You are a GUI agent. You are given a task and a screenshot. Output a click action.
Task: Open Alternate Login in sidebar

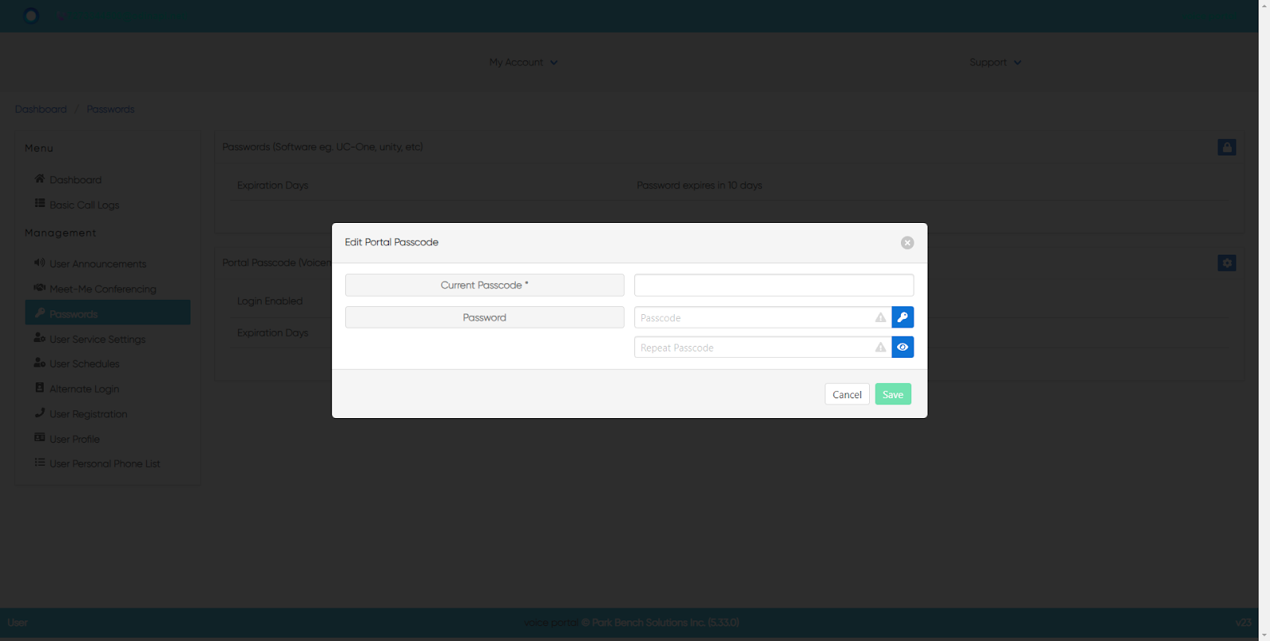(x=84, y=390)
